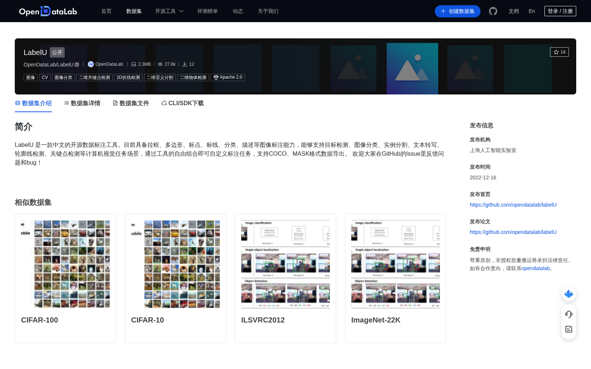Screen dimensions: 591x369
Task: Open the feedback edit icon
Action: click(569, 329)
